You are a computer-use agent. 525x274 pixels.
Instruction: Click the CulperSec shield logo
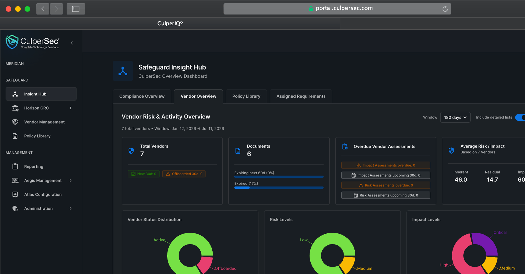click(x=12, y=42)
